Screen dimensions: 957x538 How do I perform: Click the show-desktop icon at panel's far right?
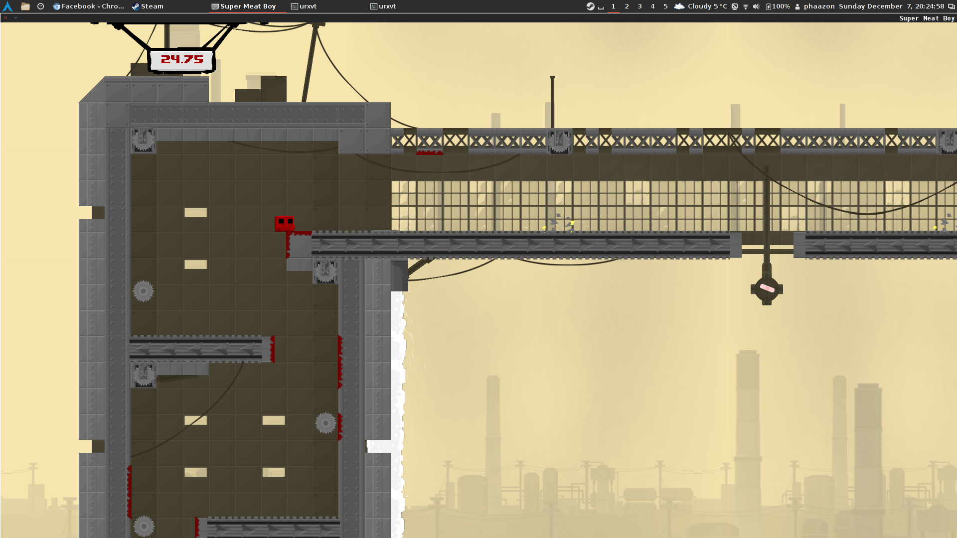[x=951, y=6]
